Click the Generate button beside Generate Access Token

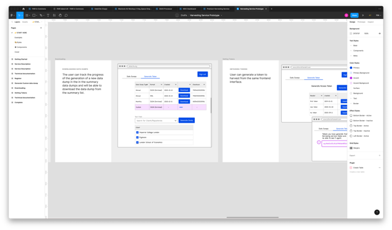point(342,88)
